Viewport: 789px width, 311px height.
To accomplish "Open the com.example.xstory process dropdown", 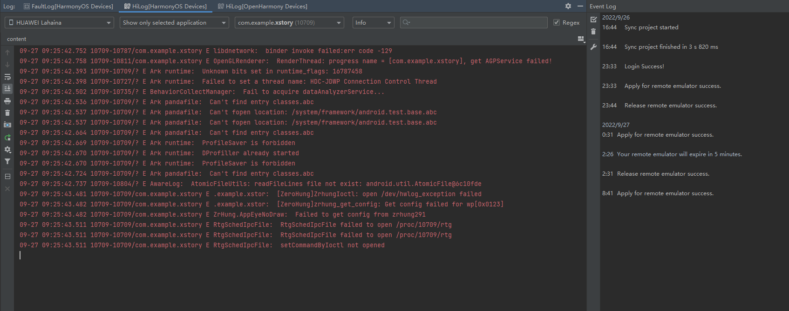I will [x=289, y=22].
